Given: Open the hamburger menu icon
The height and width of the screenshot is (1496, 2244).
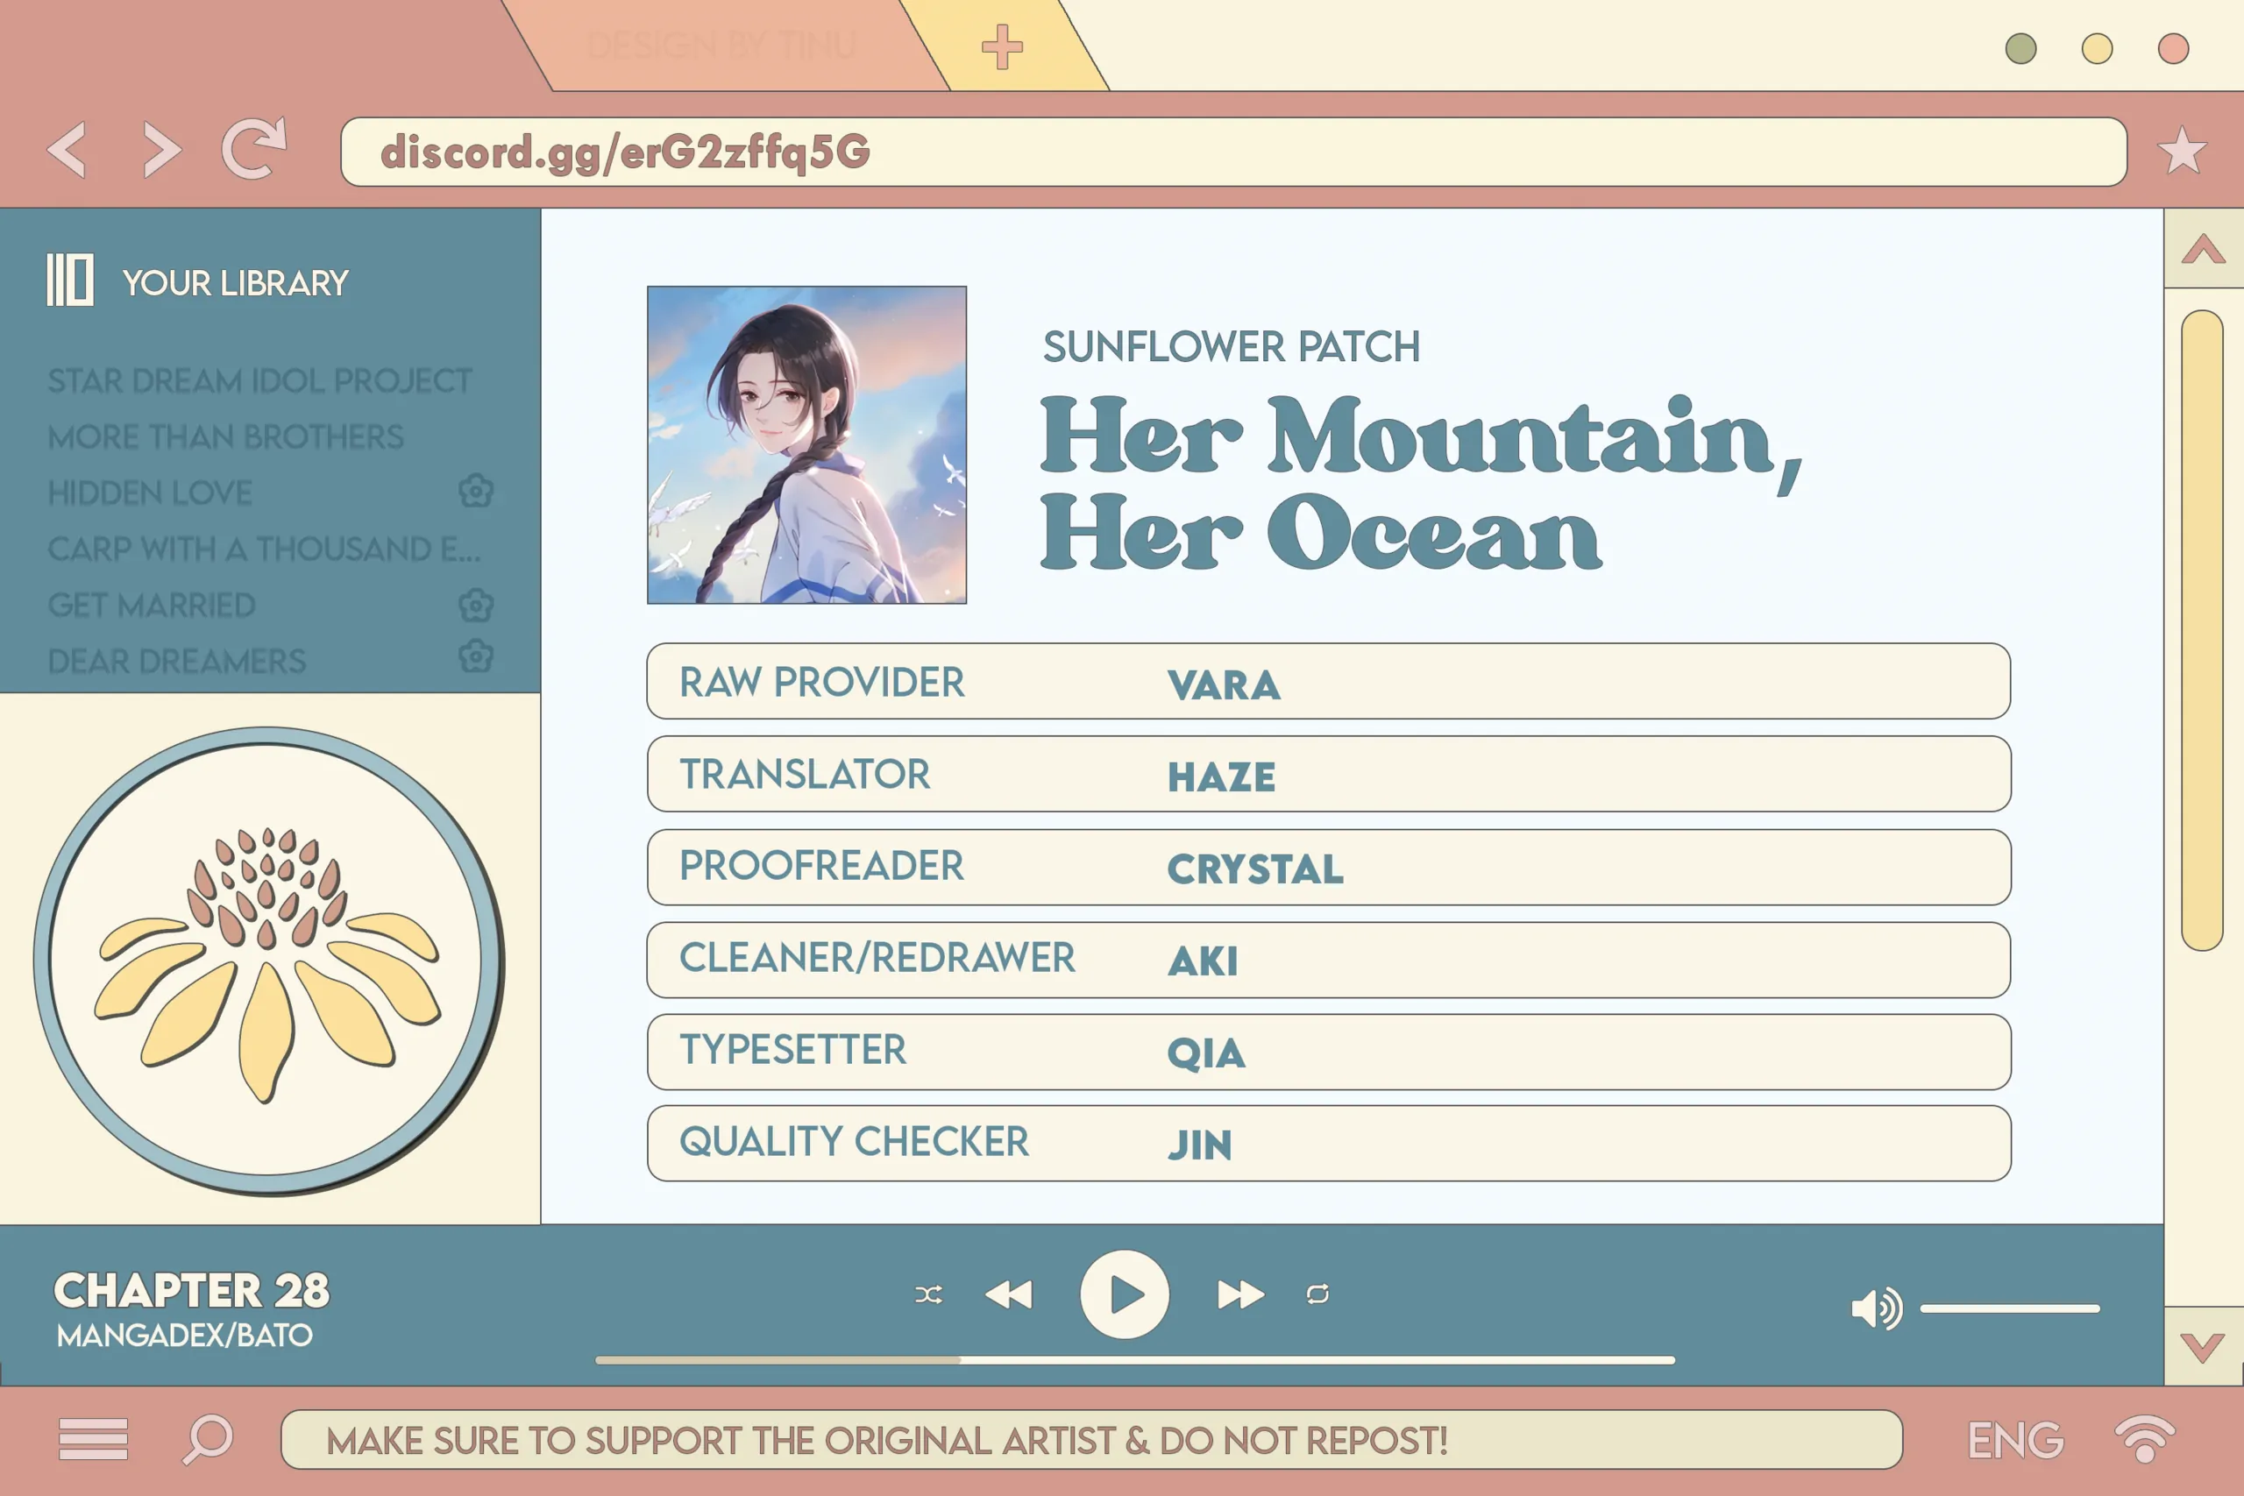Looking at the screenshot, I should [x=93, y=1439].
